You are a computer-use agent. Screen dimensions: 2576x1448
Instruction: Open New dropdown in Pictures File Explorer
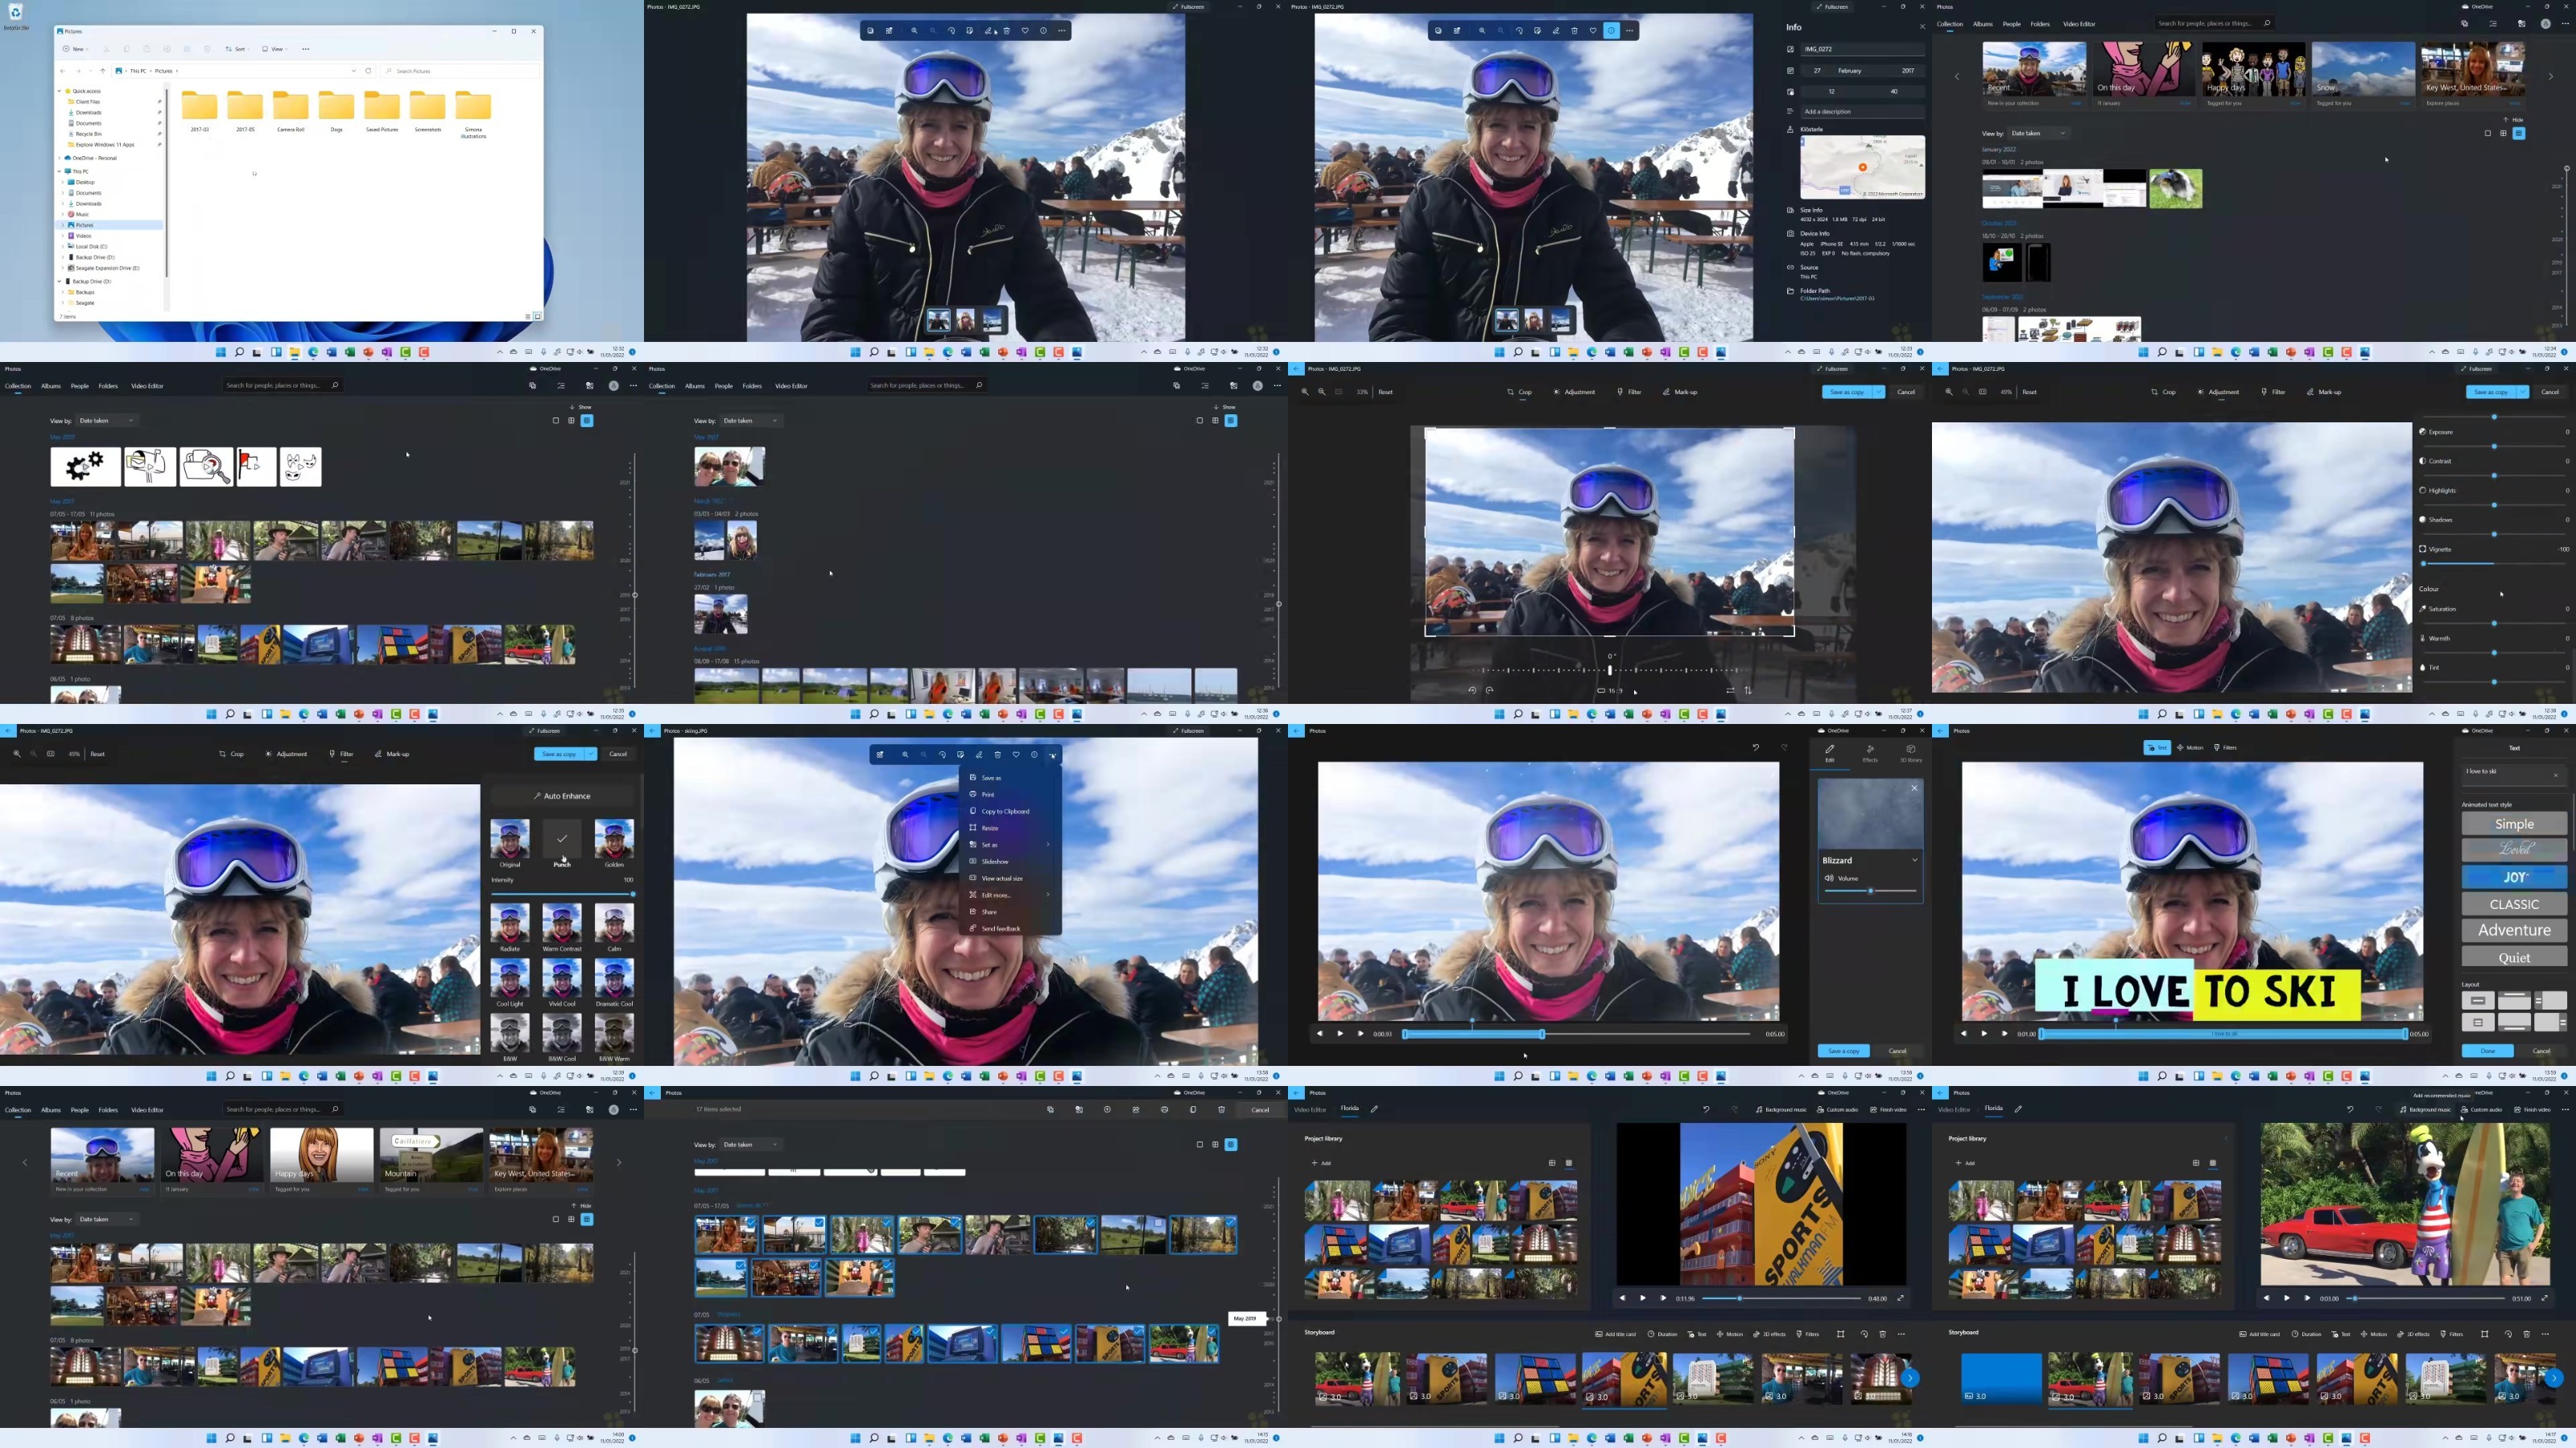(76, 49)
